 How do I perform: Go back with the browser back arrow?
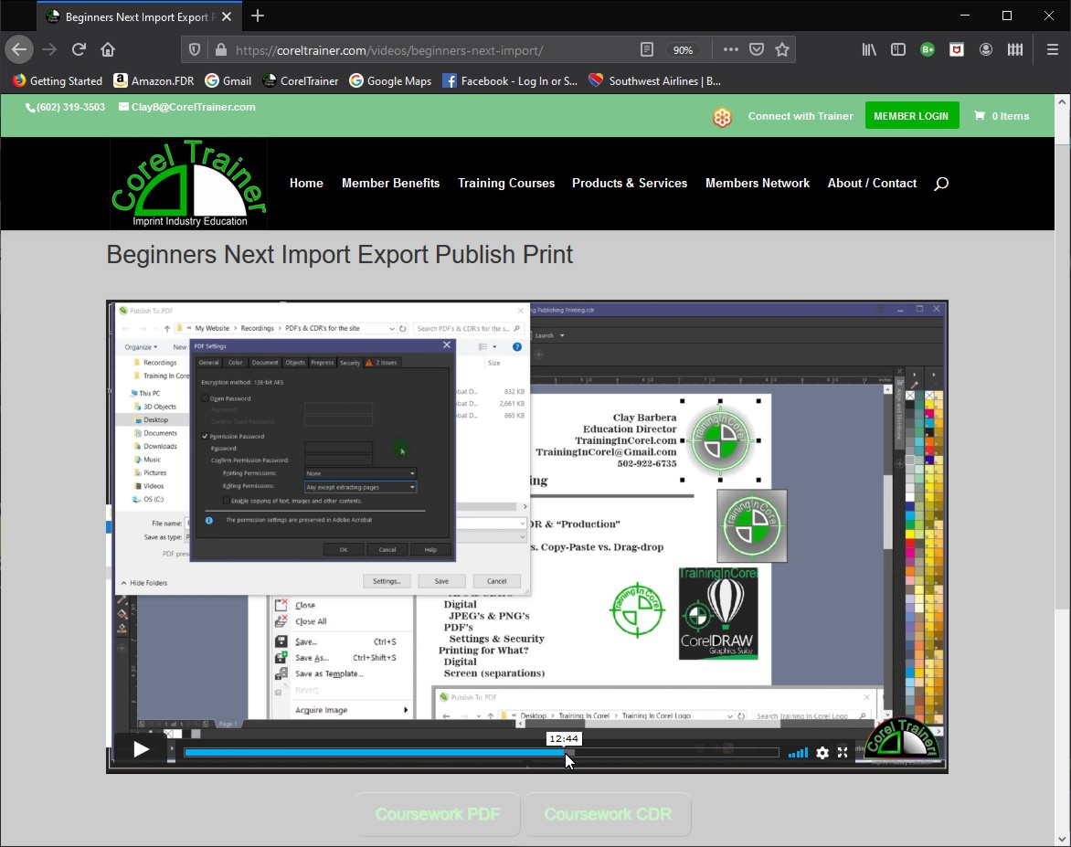[x=19, y=49]
